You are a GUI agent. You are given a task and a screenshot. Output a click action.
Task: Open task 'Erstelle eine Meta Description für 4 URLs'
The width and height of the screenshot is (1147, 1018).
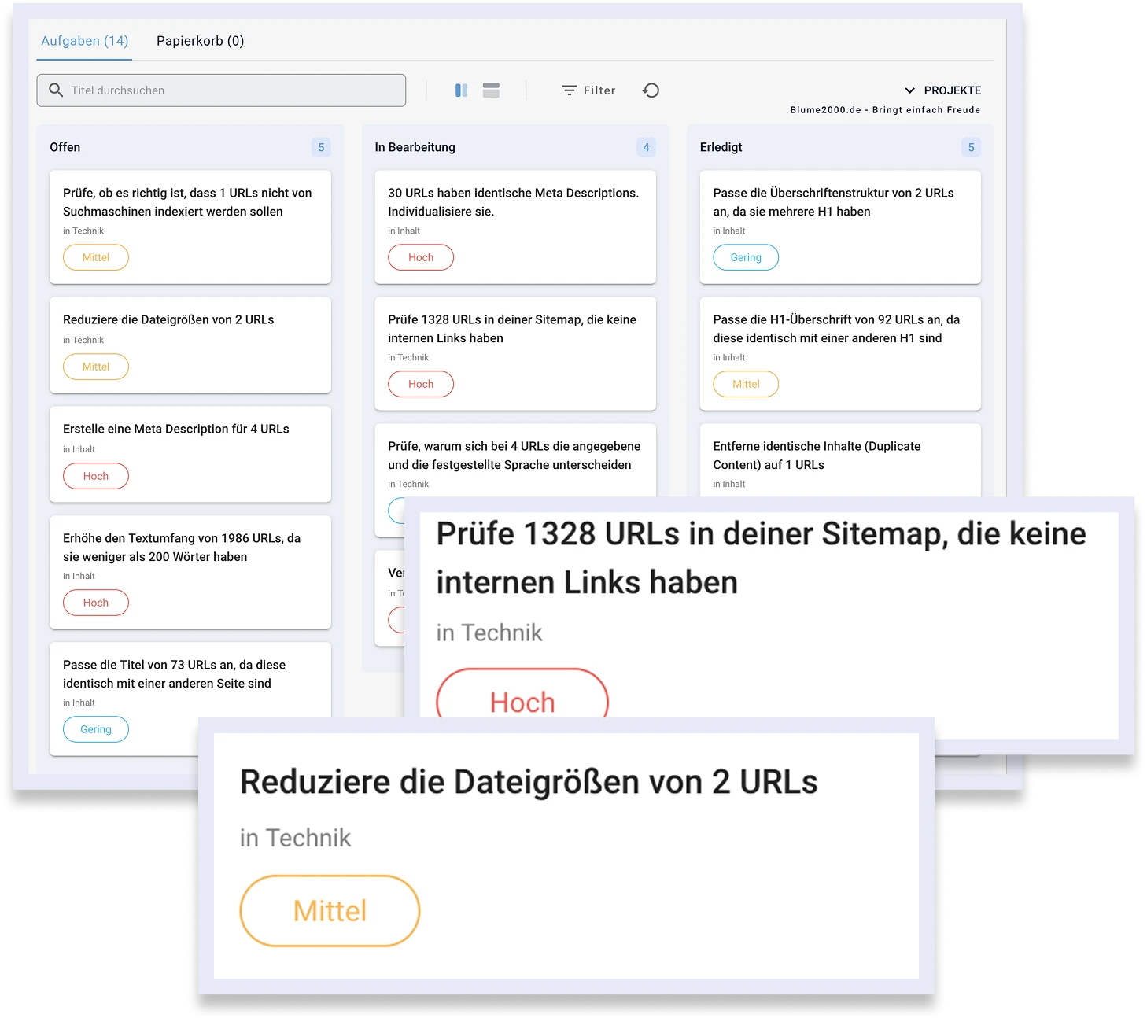(x=176, y=429)
